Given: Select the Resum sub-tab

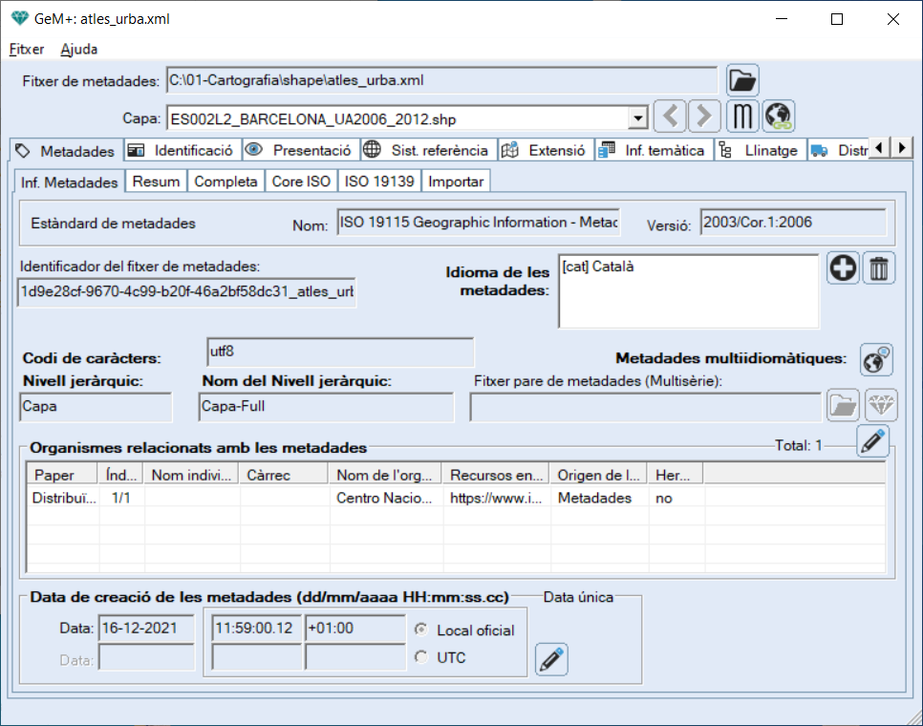Looking at the screenshot, I should click(x=156, y=181).
